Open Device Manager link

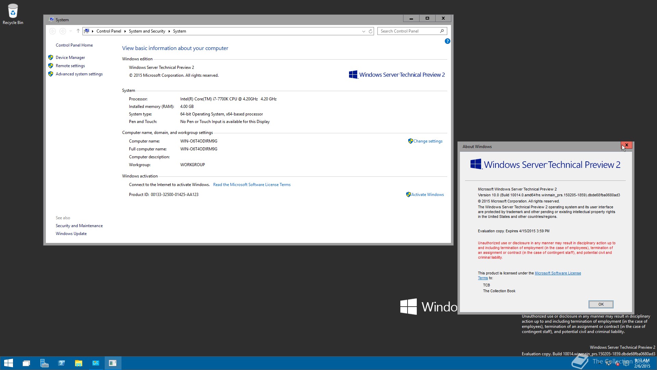[70, 58]
